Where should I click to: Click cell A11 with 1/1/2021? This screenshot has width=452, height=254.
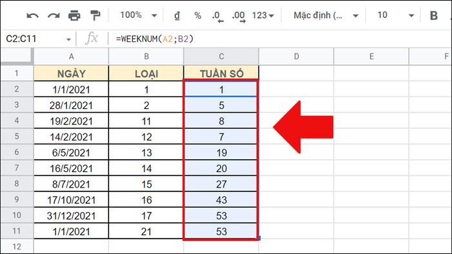coord(71,231)
